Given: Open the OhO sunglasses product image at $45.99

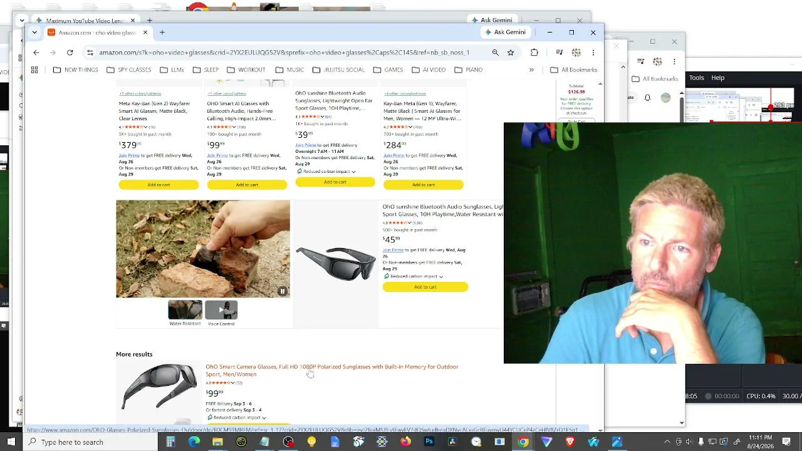Looking at the screenshot, I should (x=336, y=264).
